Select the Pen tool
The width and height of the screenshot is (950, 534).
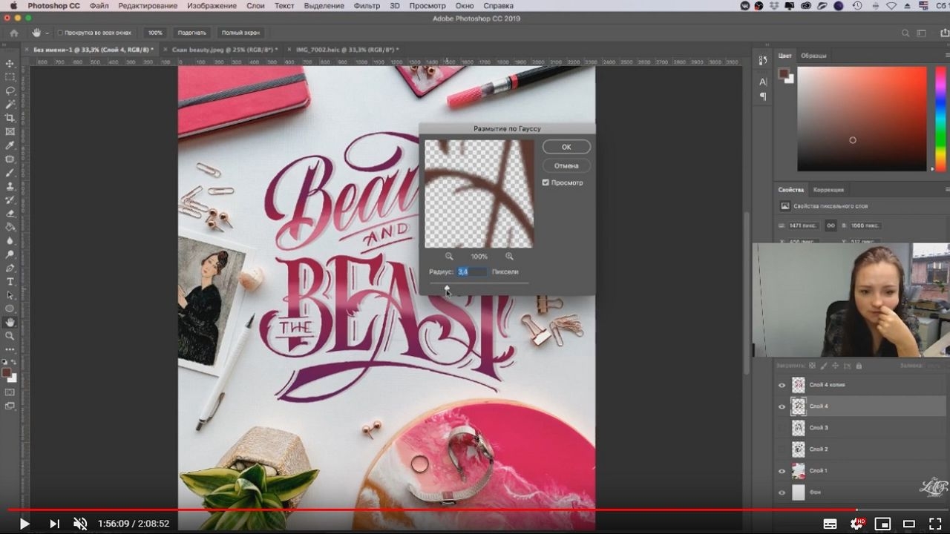coord(10,268)
